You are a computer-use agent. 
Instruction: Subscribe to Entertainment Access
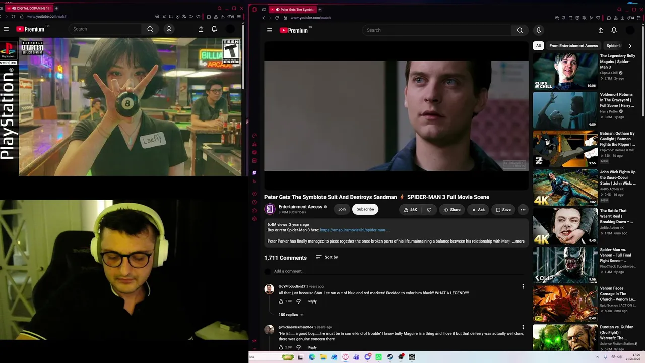click(365, 209)
